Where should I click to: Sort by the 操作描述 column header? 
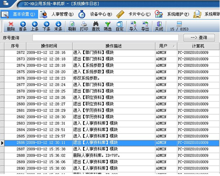pyautogui.click(x=114, y=46)
